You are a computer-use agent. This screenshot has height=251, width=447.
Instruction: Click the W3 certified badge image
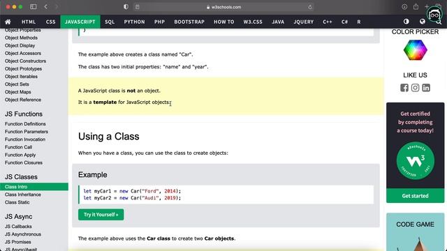pyautogui.click(x=415, y=160)
